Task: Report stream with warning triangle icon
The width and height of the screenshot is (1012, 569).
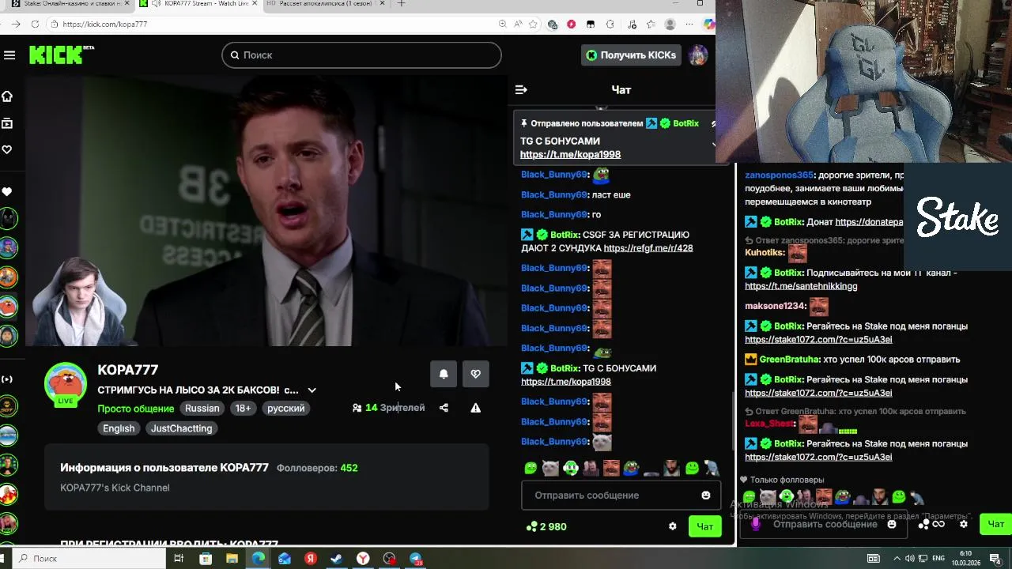Action: (x=475, y=408)
